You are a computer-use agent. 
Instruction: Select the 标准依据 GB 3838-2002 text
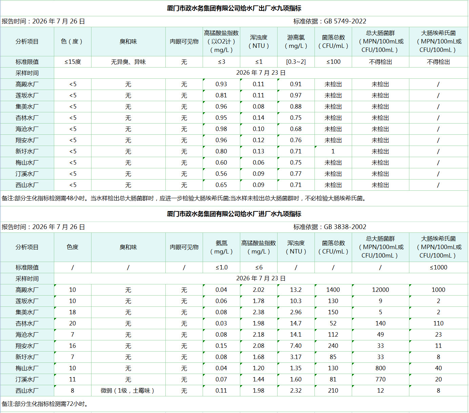pos(330,227)
